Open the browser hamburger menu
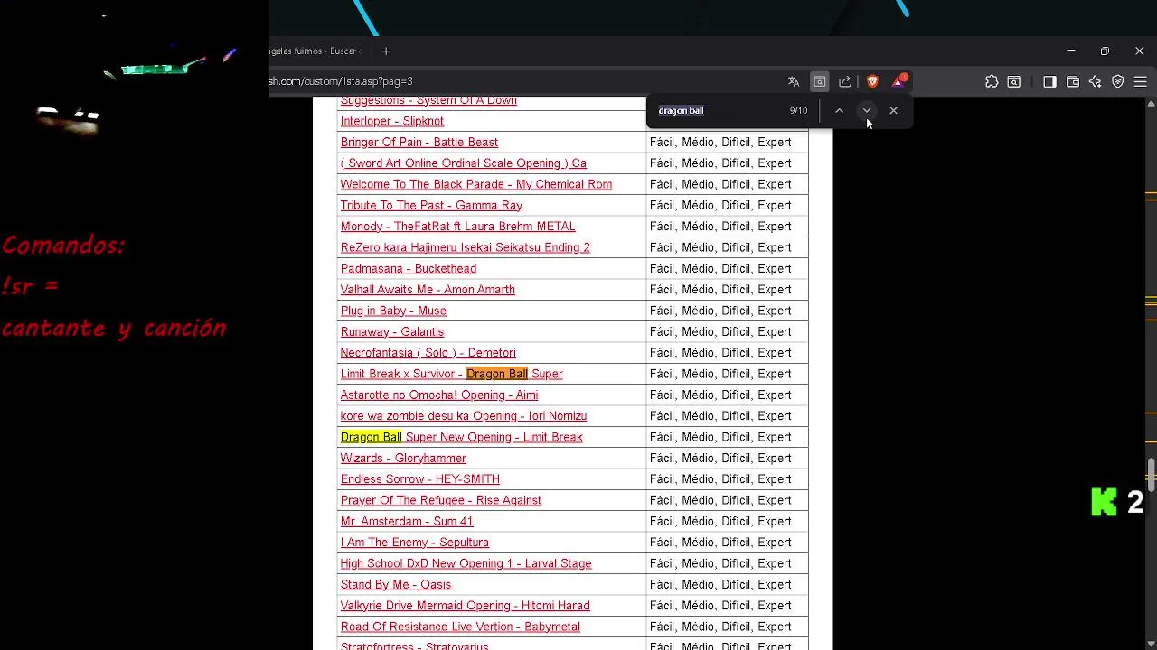This screenshot has height=650, width=1157. (x=1141, y=81)
